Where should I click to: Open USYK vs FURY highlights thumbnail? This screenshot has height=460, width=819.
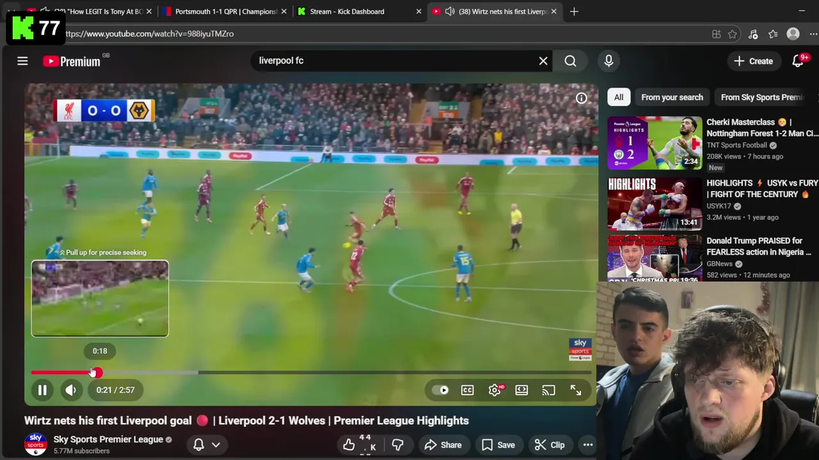[655, 204]
